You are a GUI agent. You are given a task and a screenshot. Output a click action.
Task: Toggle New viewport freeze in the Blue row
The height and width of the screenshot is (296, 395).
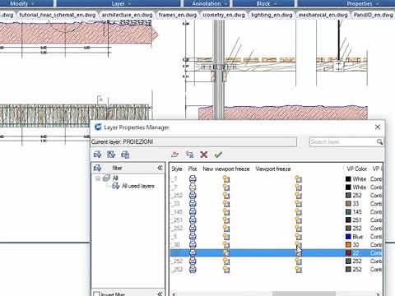click(226, 237)
